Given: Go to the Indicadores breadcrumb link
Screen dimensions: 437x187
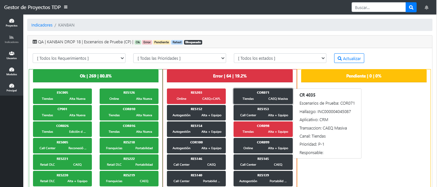Looking at the screenshot, I should point(42,25).
